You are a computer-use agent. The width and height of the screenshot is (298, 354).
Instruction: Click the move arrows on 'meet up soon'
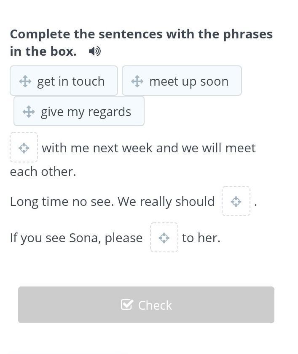137,81
